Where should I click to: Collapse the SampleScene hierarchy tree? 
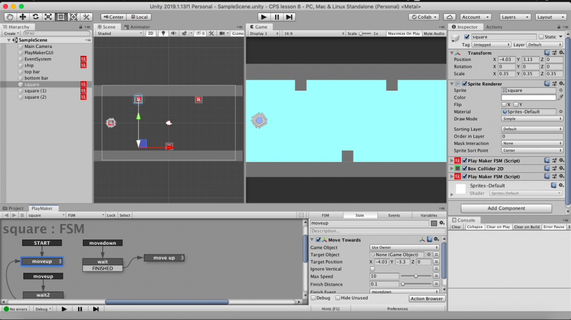click(9, 40)
